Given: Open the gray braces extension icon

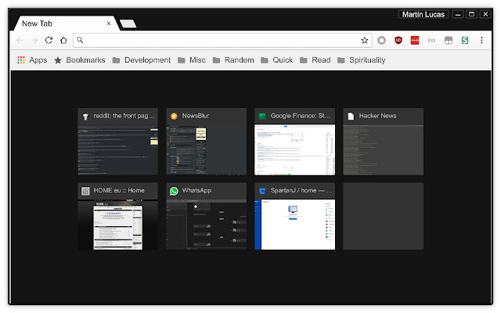Looking at the screenshot, I should [x=431, y=40].
